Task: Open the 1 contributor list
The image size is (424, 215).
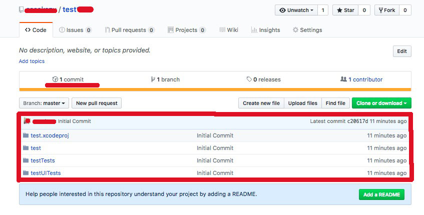Action: click(361, 79)
